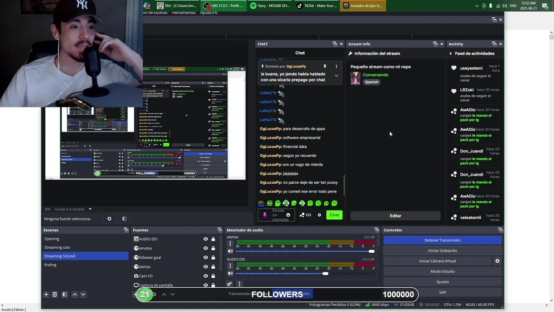Open the source properties gear in the toolbar
Image resolution: width=554 pixels, height=312 pixels.
click(x=109, y=219)
